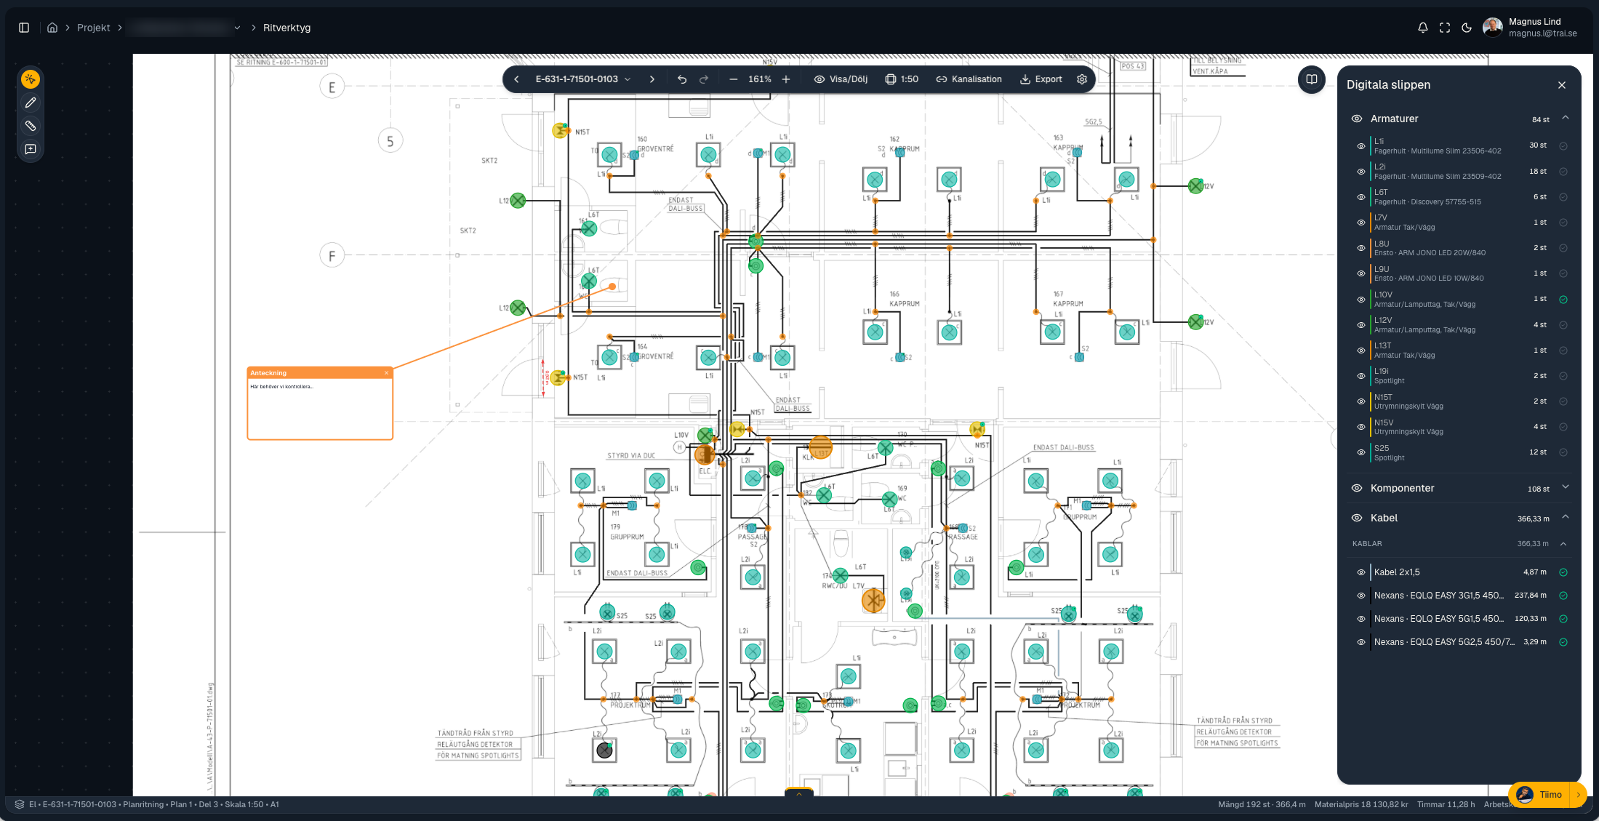Close the Digitala slippen panel

pos(1562,85)
